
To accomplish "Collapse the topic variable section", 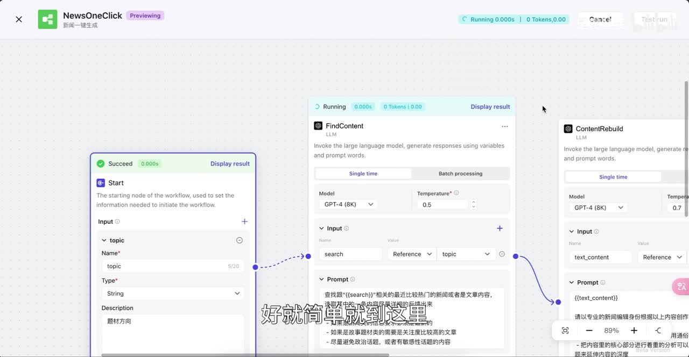I will click(x=104, y=240).
